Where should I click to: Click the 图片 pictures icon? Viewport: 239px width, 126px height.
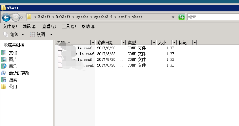[4, 59]
